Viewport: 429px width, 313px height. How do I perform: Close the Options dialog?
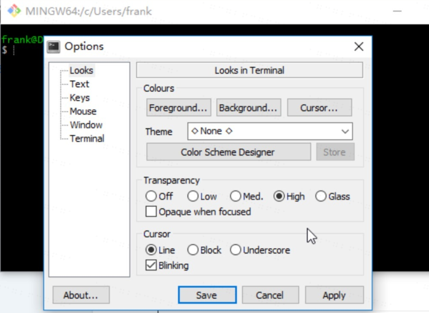(358, 47)
